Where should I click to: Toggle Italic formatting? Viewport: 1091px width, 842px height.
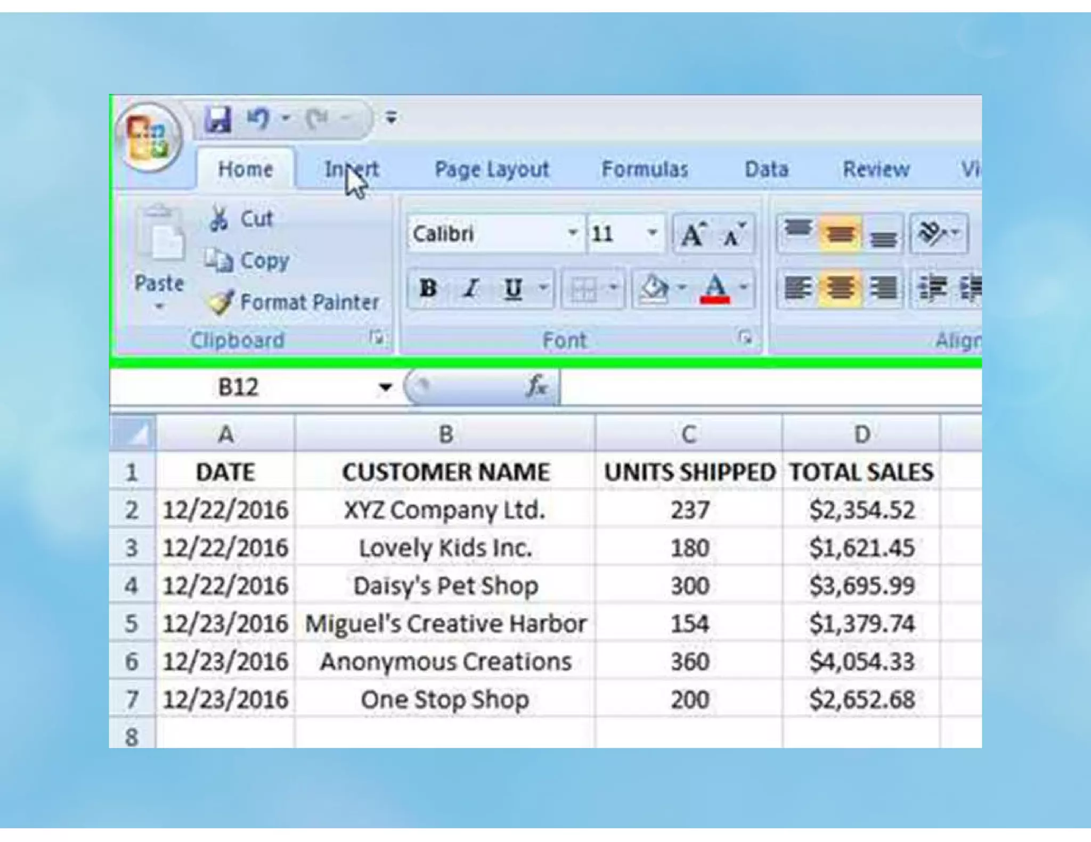470,288
